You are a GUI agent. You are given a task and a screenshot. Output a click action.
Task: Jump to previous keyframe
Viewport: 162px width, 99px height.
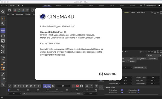click(19, 86)
